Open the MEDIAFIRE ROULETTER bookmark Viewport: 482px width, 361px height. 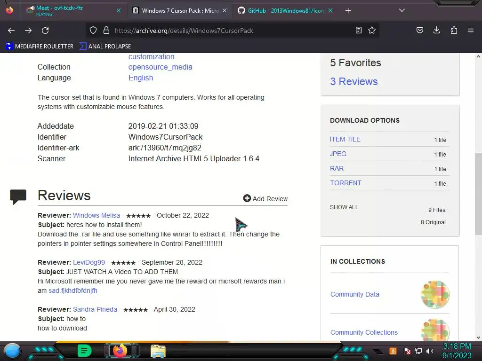pos(40,47)
